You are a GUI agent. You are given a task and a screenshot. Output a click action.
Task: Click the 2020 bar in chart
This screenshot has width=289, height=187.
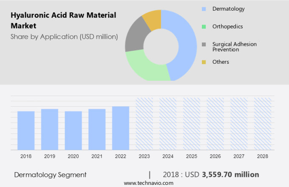coord(73,130)
